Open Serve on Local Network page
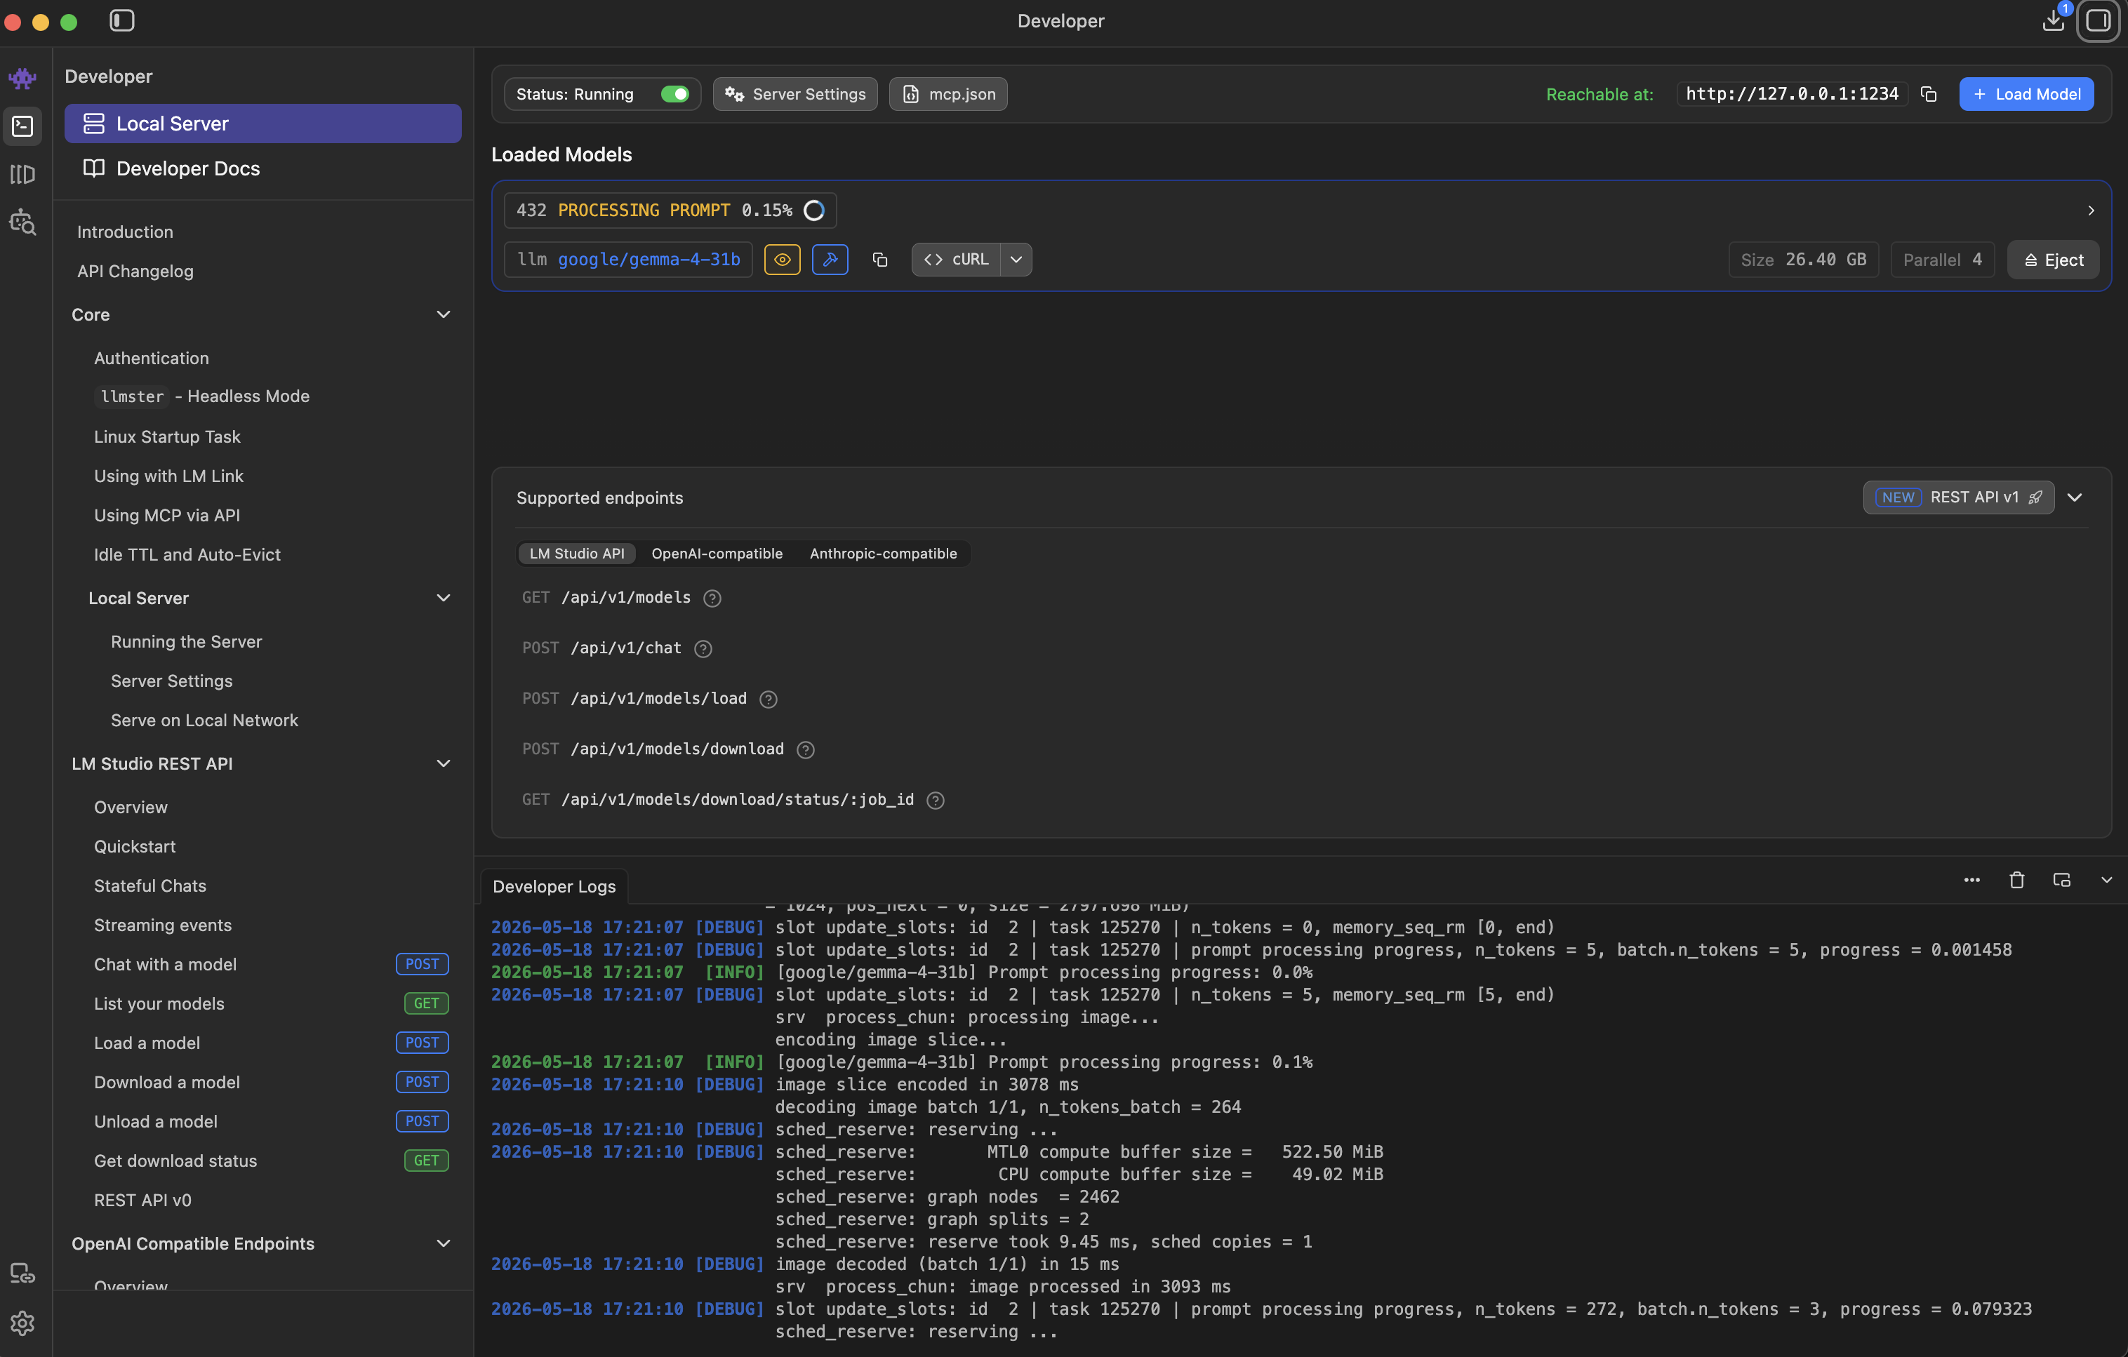This screenshot has height=1357, width=2128. pyautogui.click(x=204, y=720)
